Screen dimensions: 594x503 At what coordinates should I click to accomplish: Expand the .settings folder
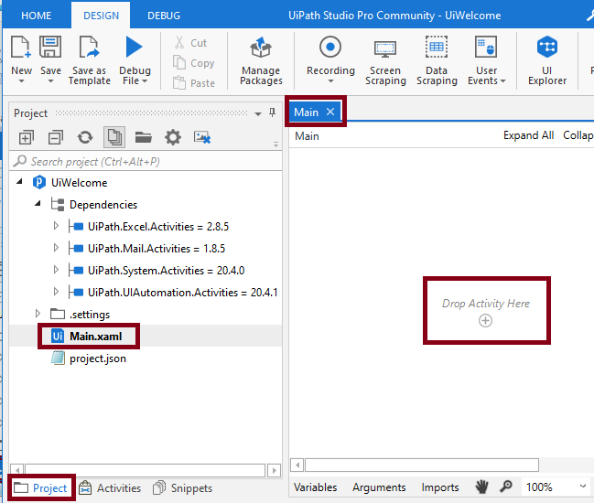click(38, 314)
